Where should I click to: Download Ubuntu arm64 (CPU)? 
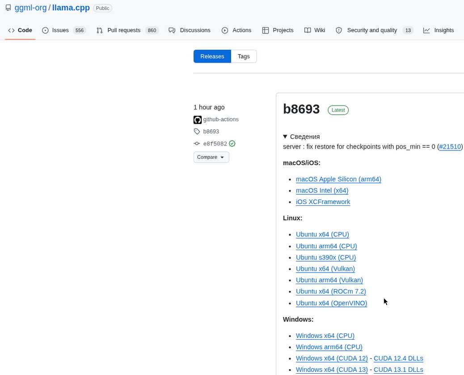(x=326, y=246)
